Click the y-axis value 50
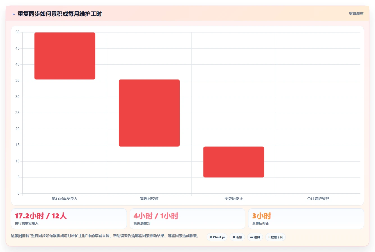This screenshot has height=252, width=375. tap(17, 32)
